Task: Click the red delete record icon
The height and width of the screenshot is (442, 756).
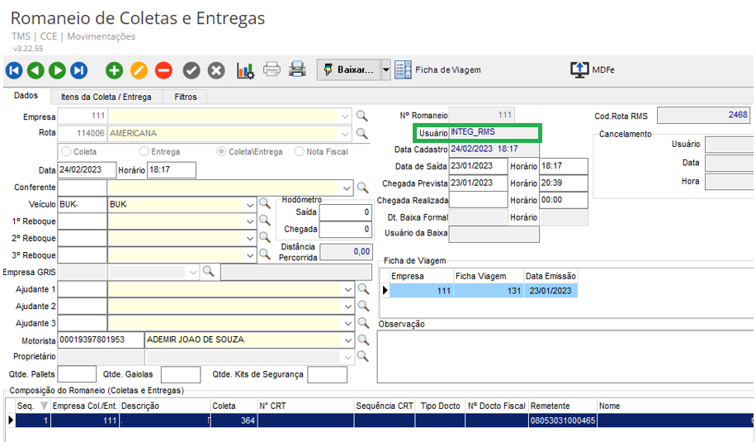Action: pos(163,70)
